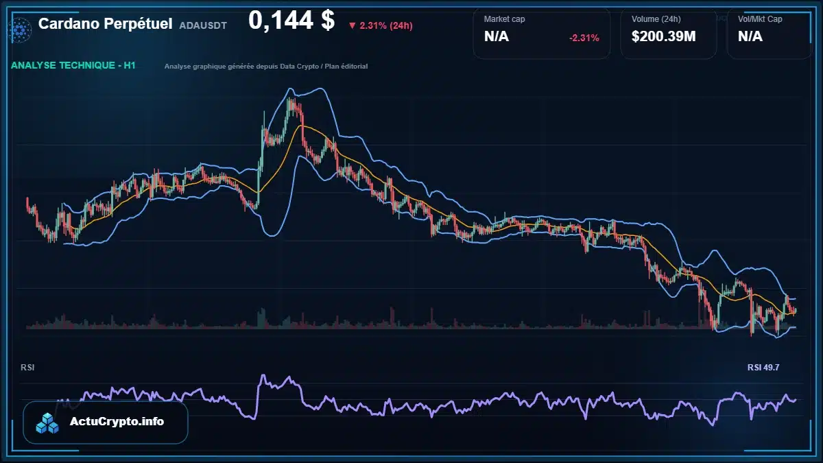Click the Market cap N/A value

[497, 37]
